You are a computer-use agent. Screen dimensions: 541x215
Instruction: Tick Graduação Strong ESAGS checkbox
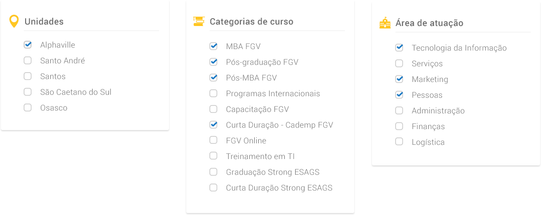click(x=213, y=172)
